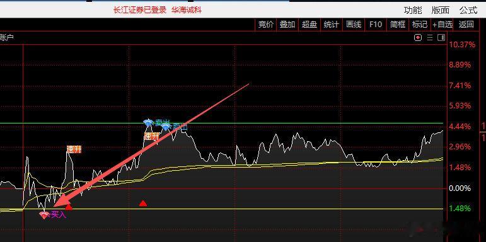Click the 账户 label above the chart
Viewport: 486px width, 242px height.
(7, 38)
